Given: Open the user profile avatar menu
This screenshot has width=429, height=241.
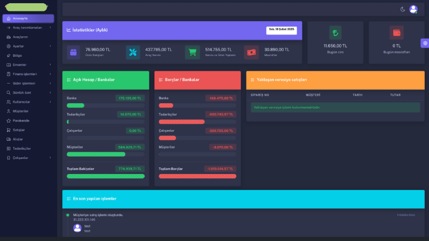Looking at the screenshot, I should (413, 9).
